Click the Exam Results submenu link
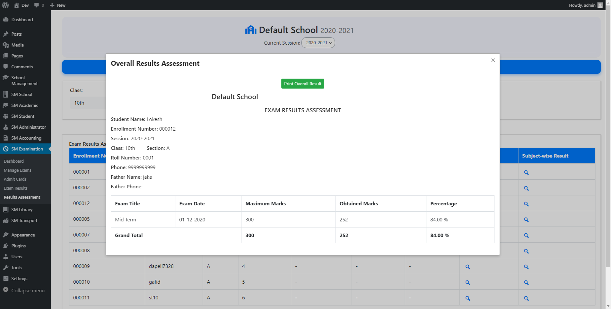The image size is (611, 309). point(15,188)
